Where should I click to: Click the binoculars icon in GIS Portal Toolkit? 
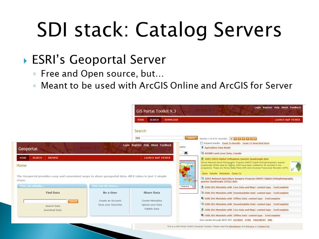(186, 153)
